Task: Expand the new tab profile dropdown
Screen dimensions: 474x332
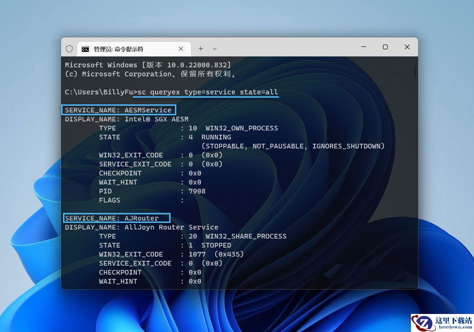Action: click(215, 49)
